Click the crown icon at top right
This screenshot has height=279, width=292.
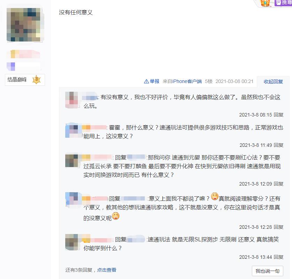[x=265, y=3]
